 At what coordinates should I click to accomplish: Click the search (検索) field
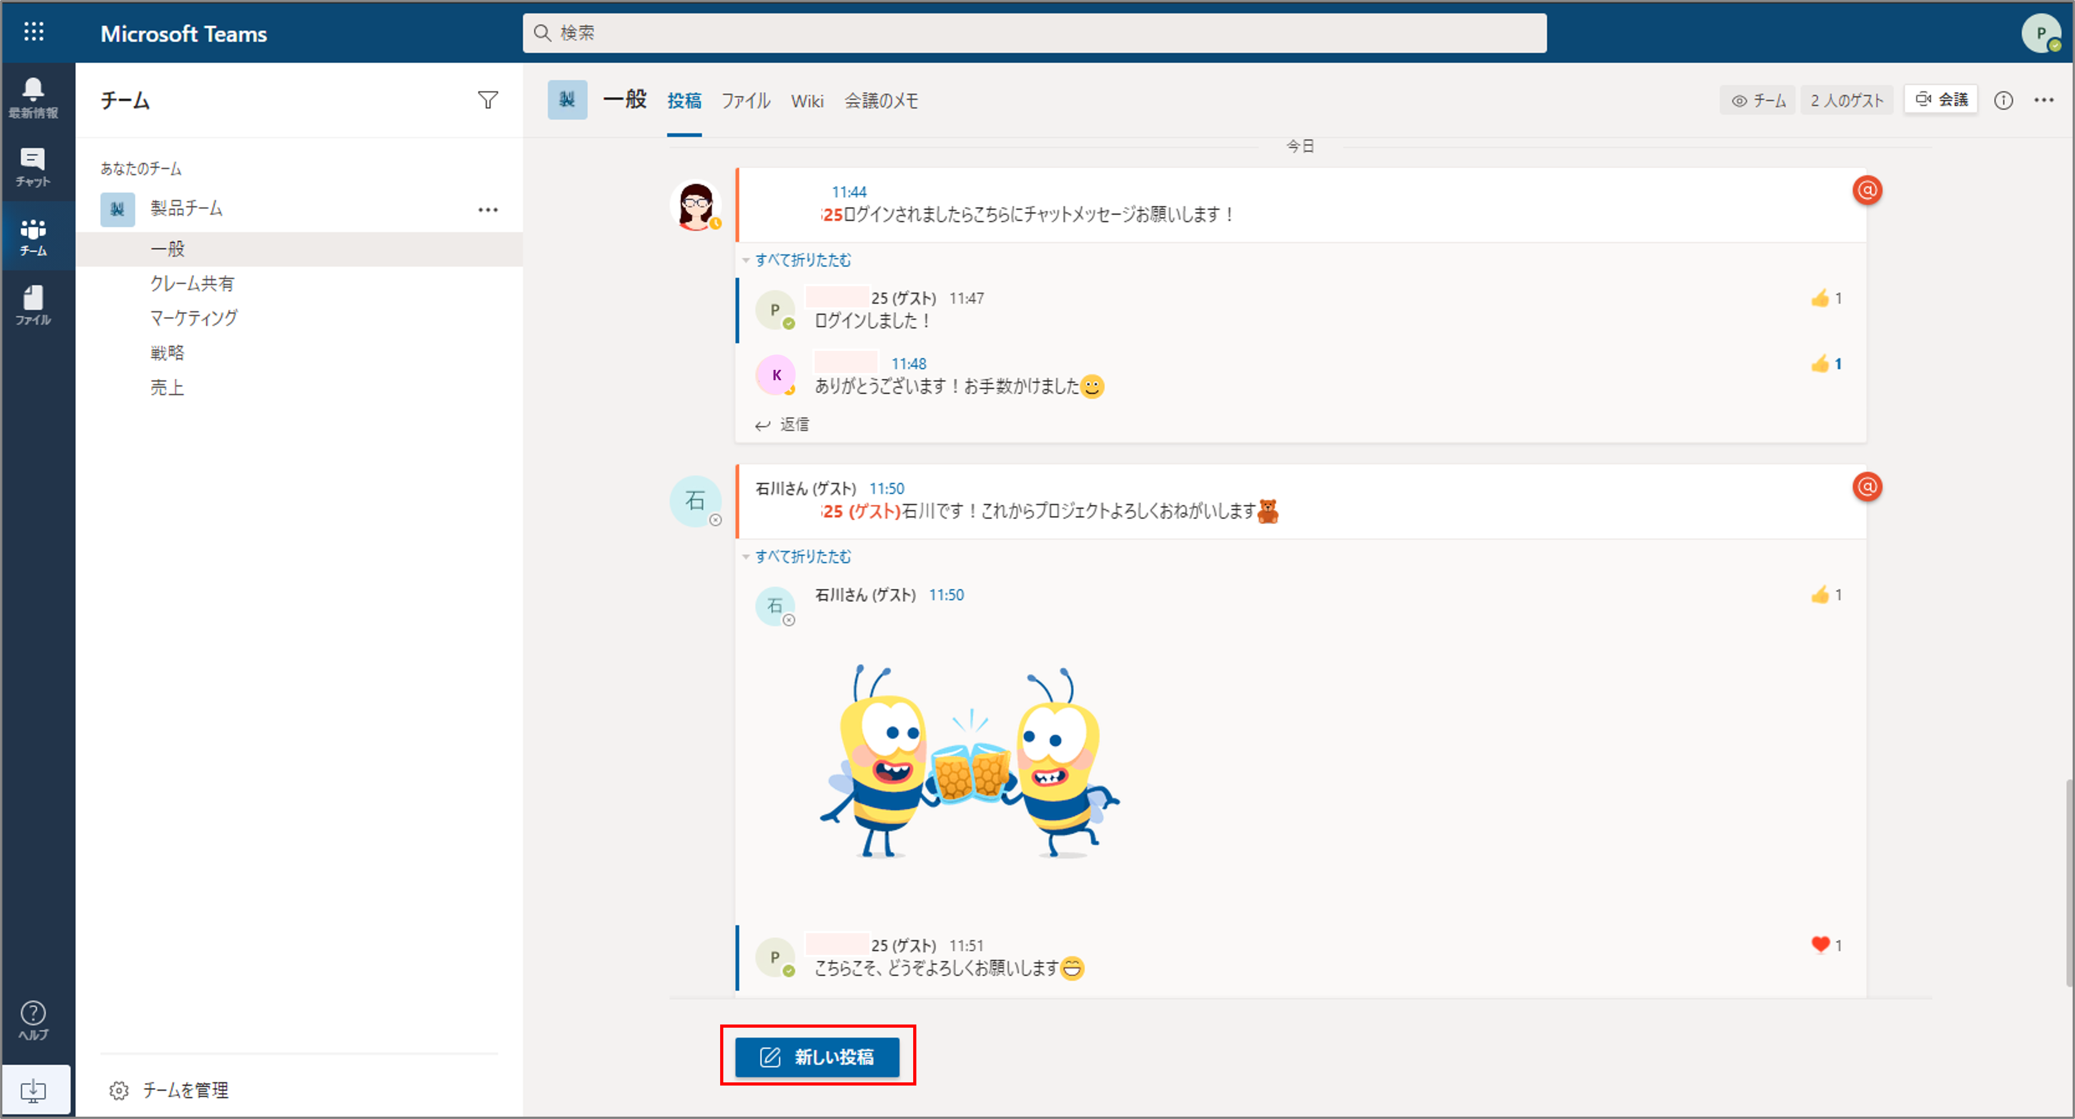[1034, 33]
